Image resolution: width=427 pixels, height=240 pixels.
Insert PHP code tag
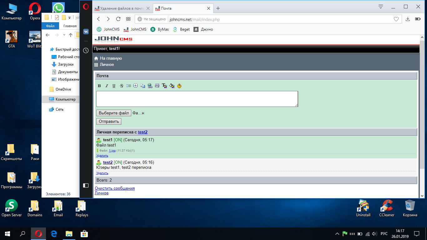click(x=157, y=86)
